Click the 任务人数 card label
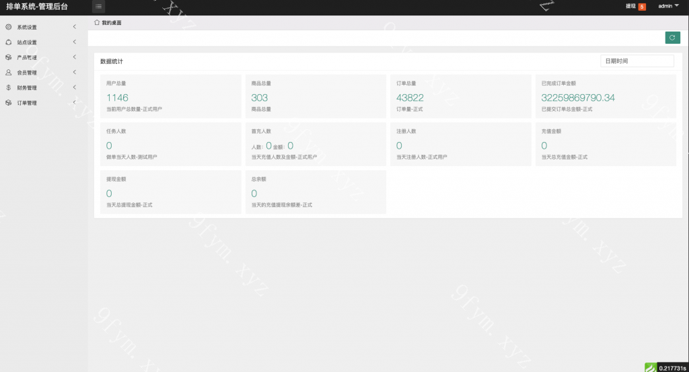 coord(116,131)
